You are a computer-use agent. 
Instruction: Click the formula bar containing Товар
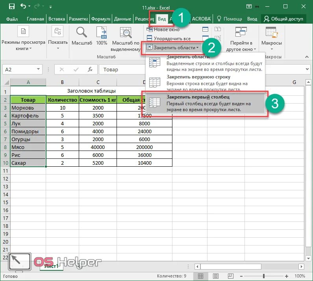point(201,69)
